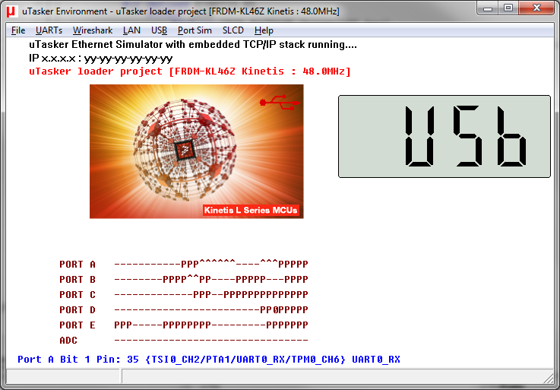Click the SLCD display showing USb
The height and width of the screenshot is (390, 560).
pyautogui.click(x=445, y=136)
